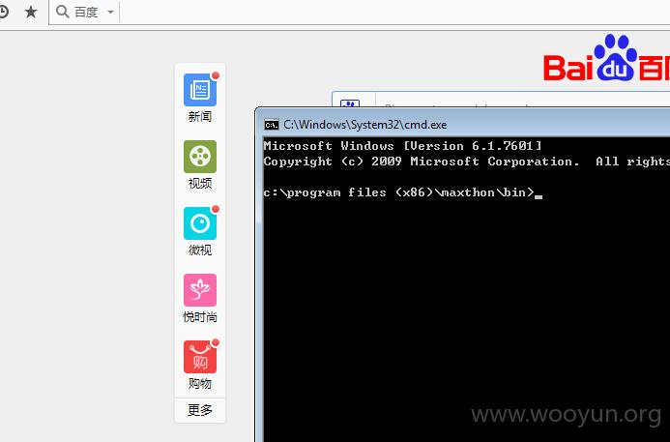
Task: Click the maxthon\bin command prompt line
Action: pyautogui.click(x=402, y=192)
